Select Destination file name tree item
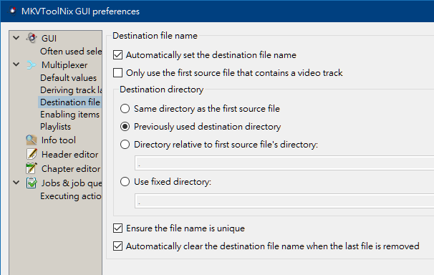This screenshot has height=275, width=434. (x=70, y=102)
